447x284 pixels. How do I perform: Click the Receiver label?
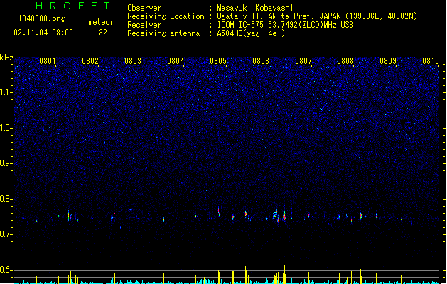pos(144,25)
